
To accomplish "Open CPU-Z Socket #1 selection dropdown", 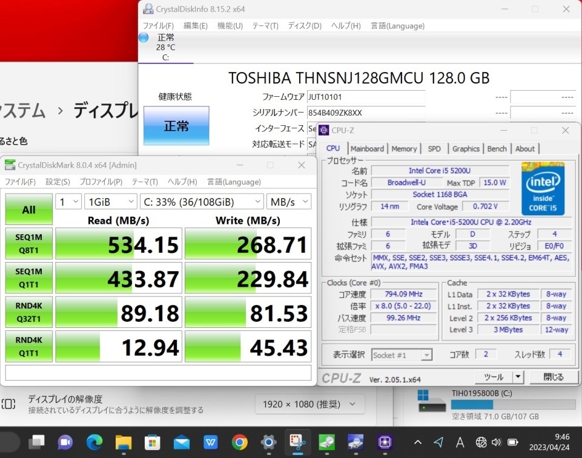I will tap(402, 355).
